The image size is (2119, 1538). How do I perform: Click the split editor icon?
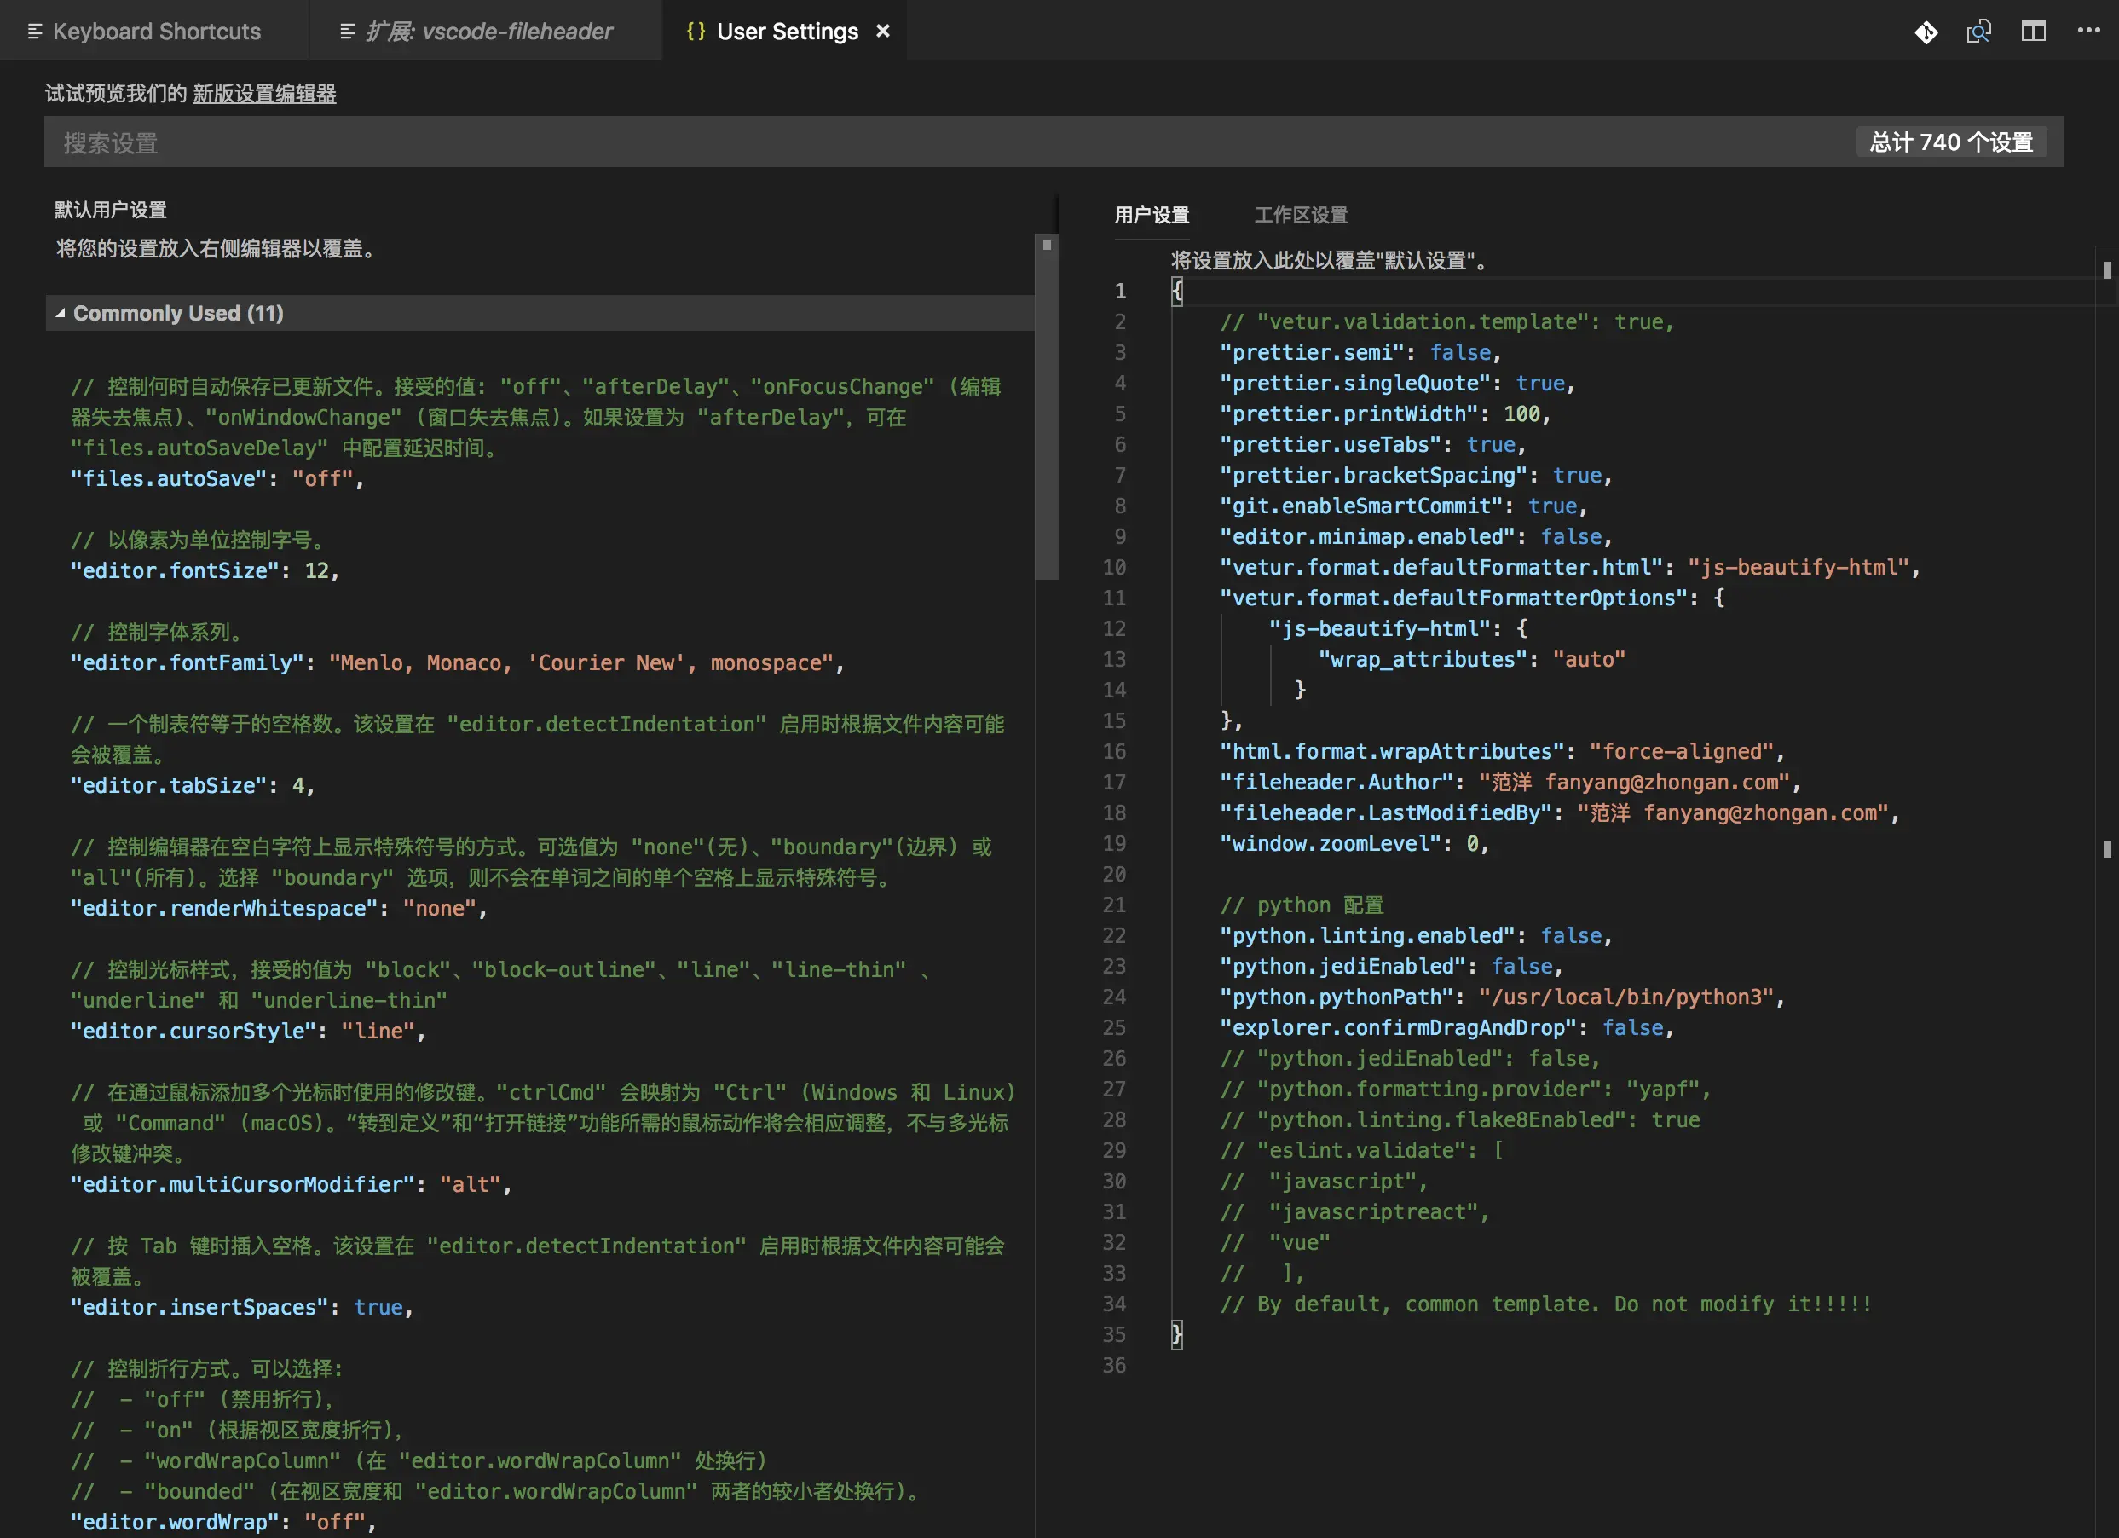[x=2033, y=32]
